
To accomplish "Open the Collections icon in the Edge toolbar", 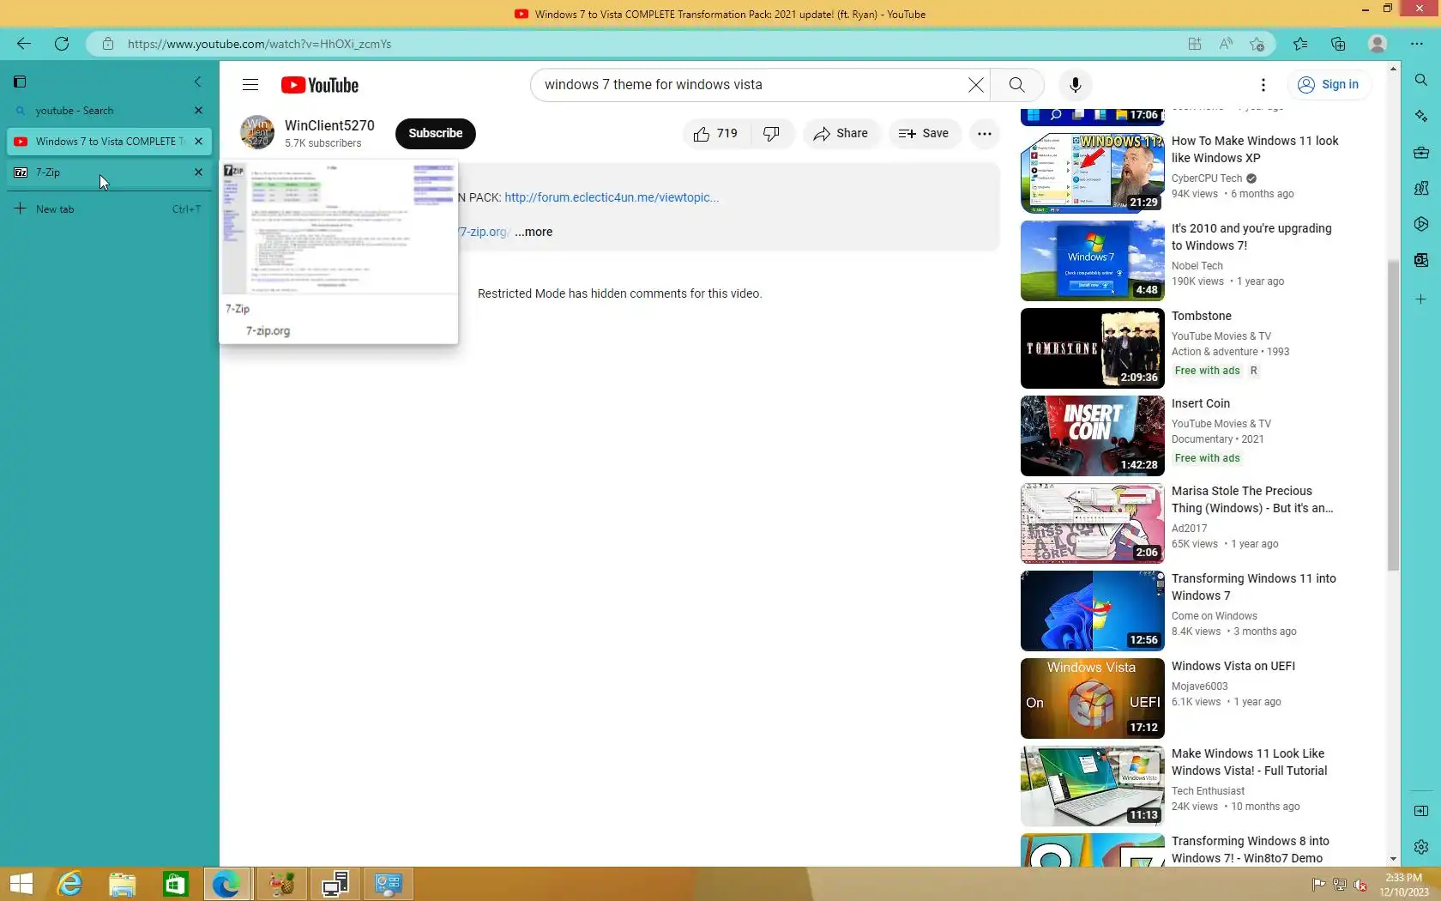I will [1338, 44].
